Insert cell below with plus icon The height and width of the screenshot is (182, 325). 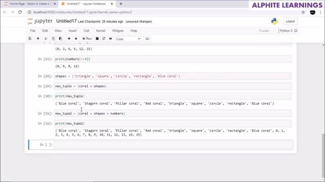38,39
